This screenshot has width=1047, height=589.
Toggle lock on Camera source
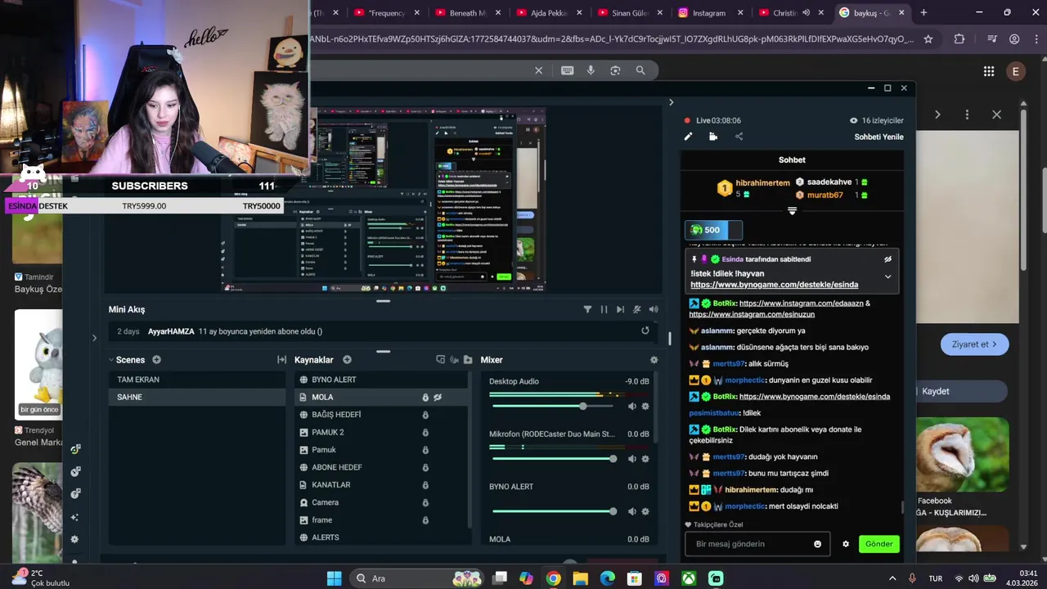click(x=425, y=502)
